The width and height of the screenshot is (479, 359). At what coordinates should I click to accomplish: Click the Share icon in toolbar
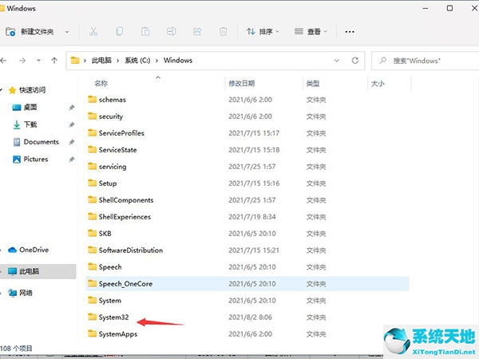point(197,31)
